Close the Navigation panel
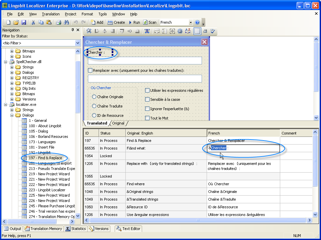 (x=78, y=30)
